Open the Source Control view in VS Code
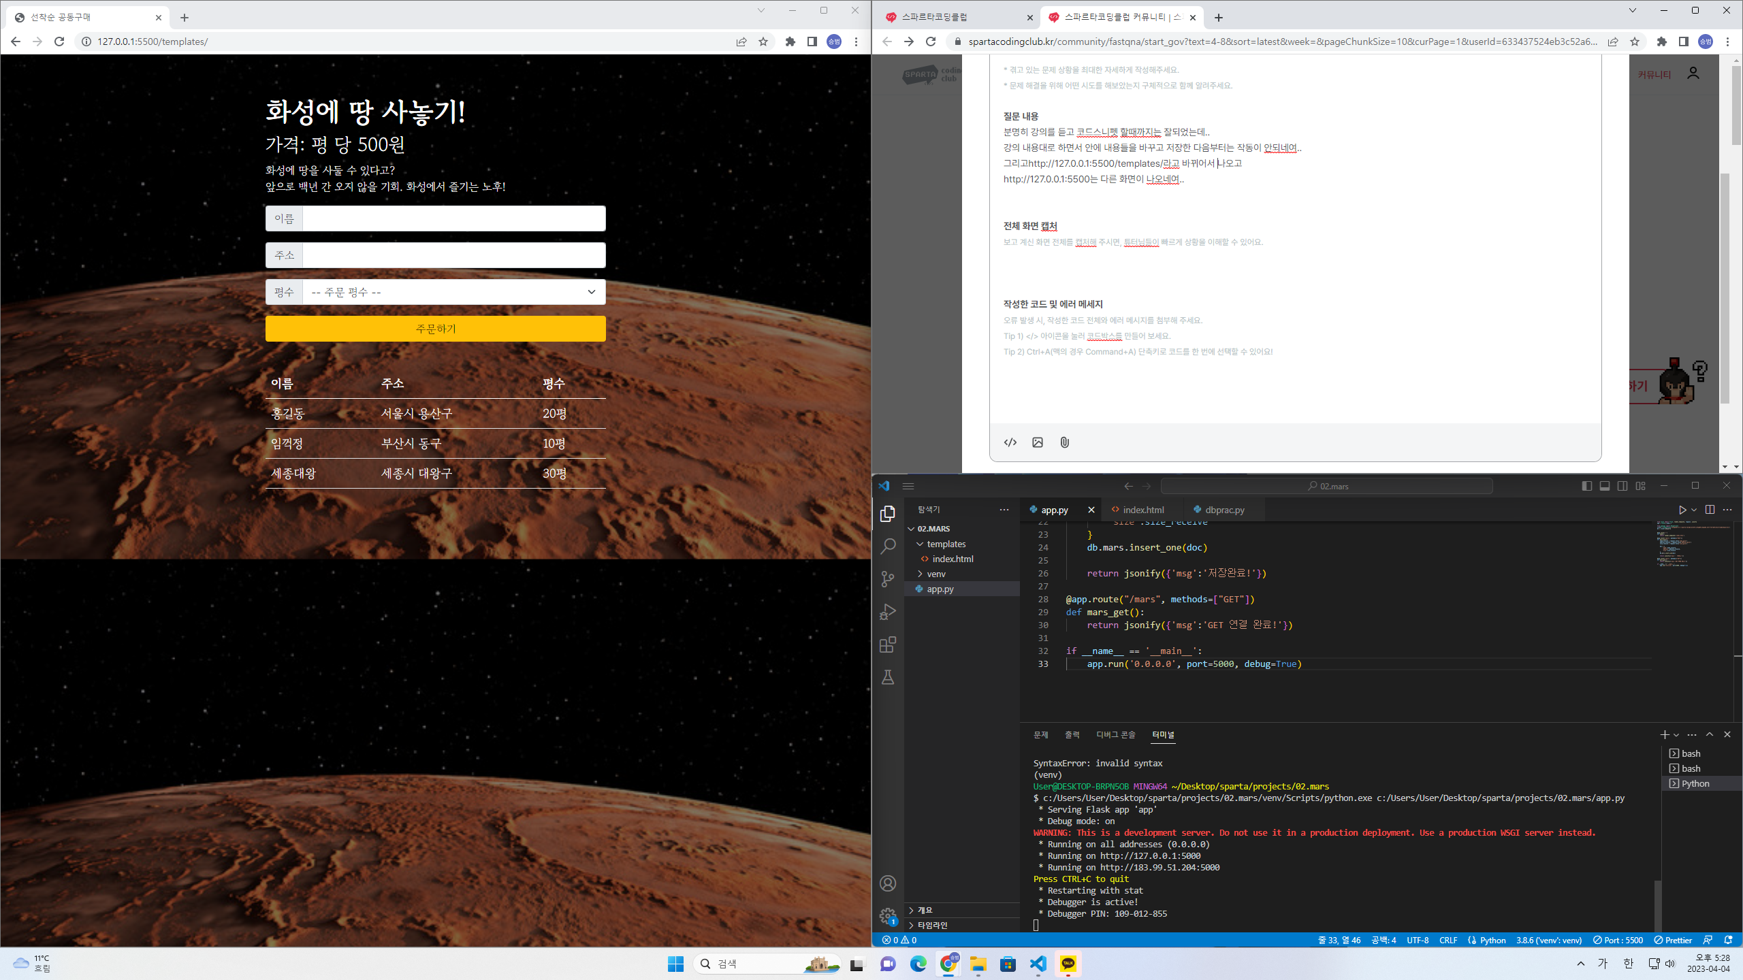Image resolution: width=1743 pixels, height=980 pixels. pyautogui.click(x=888, y=579)
